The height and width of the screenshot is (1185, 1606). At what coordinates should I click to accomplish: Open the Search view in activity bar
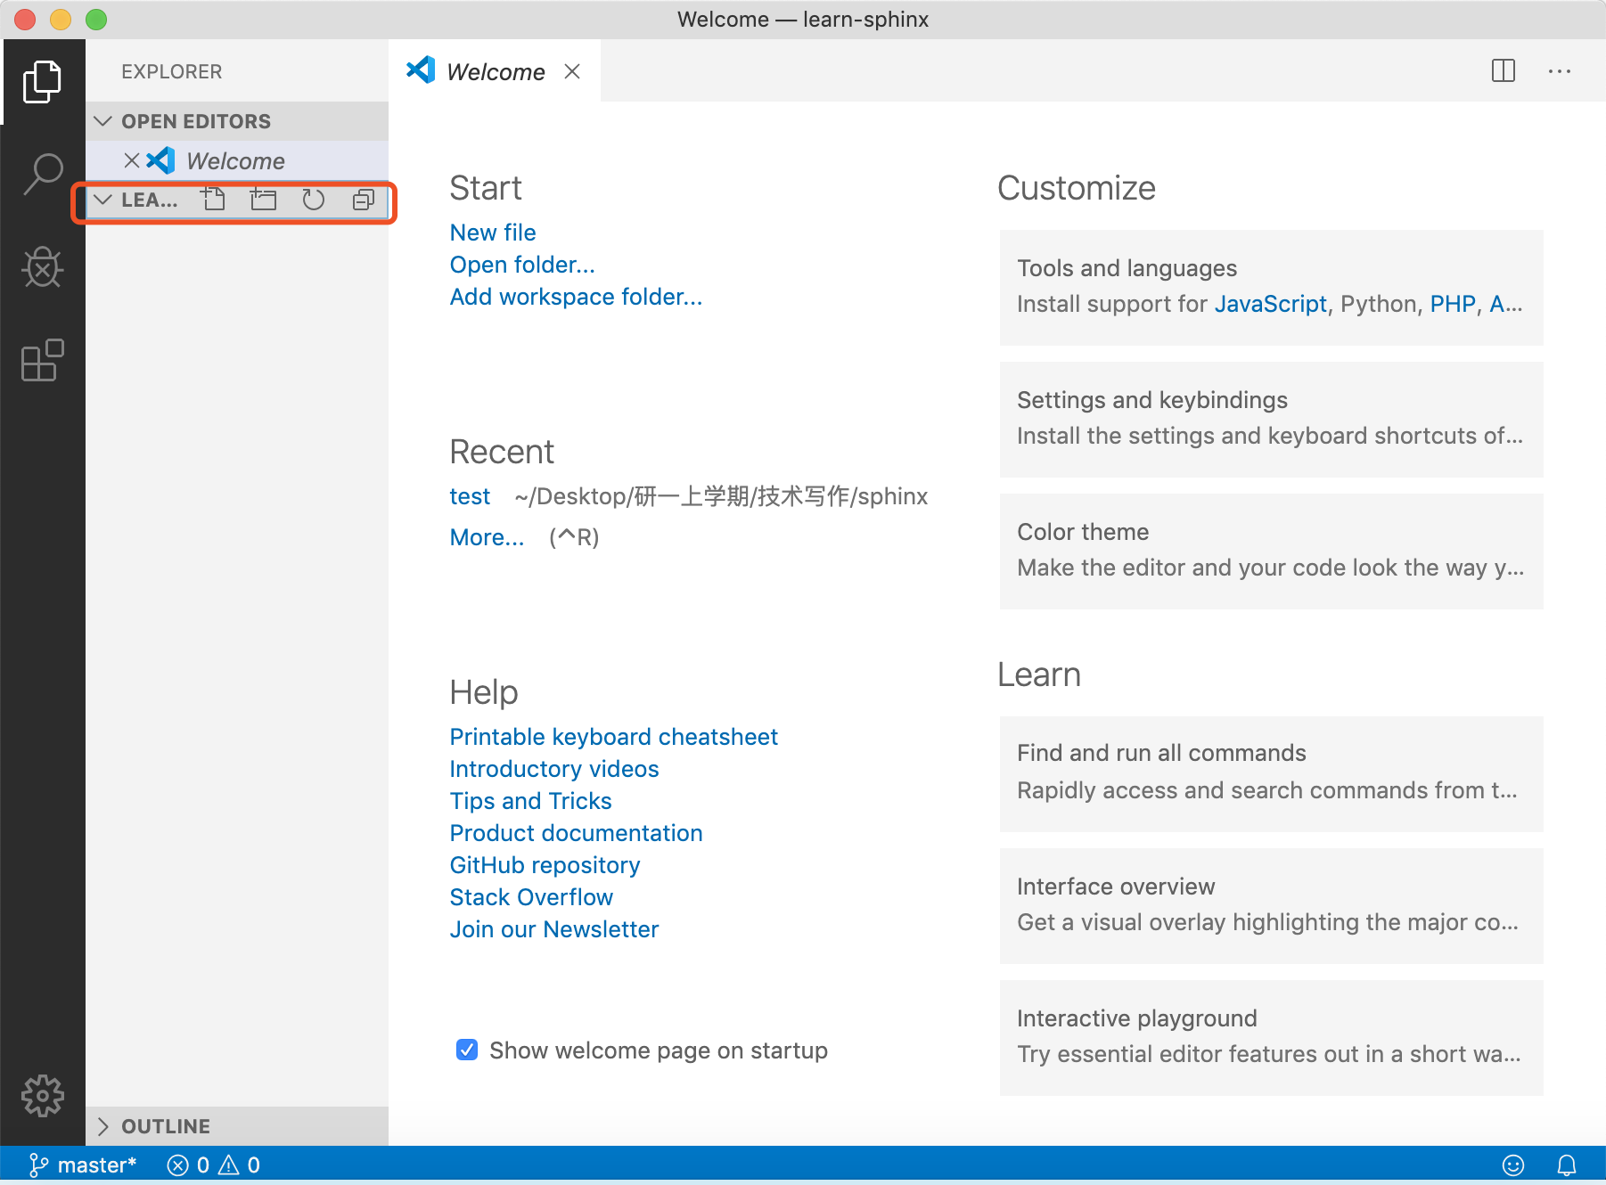42,174
